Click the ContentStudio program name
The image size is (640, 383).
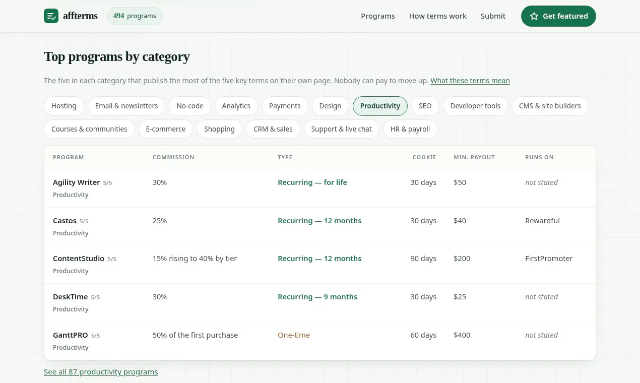coord(78,259)
